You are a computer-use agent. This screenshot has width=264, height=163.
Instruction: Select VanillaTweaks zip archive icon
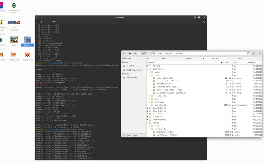[154, 135]
